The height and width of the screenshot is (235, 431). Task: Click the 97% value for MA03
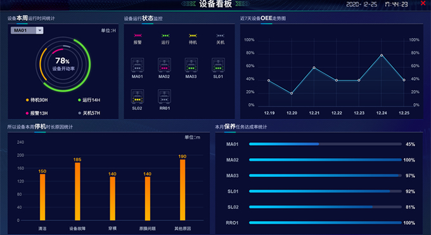point(410,175)
